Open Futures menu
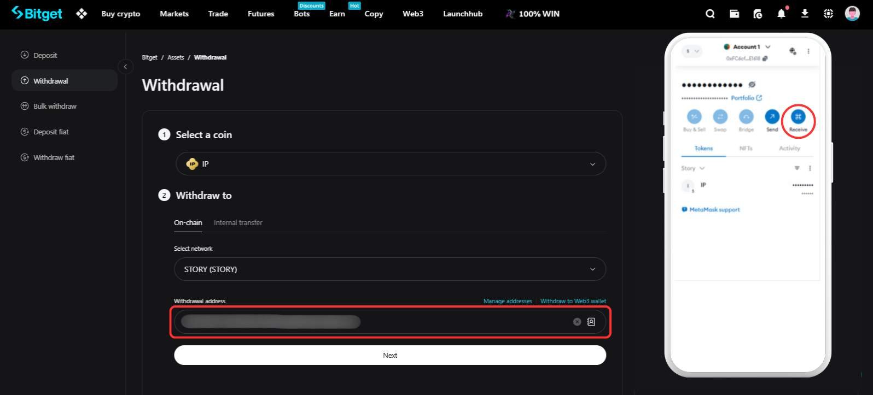 pos(261,14)
